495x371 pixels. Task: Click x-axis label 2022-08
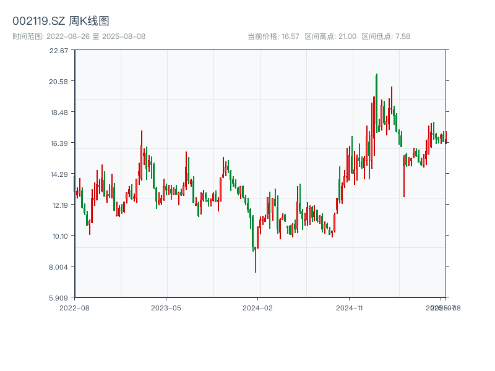(x=74, y=308)
